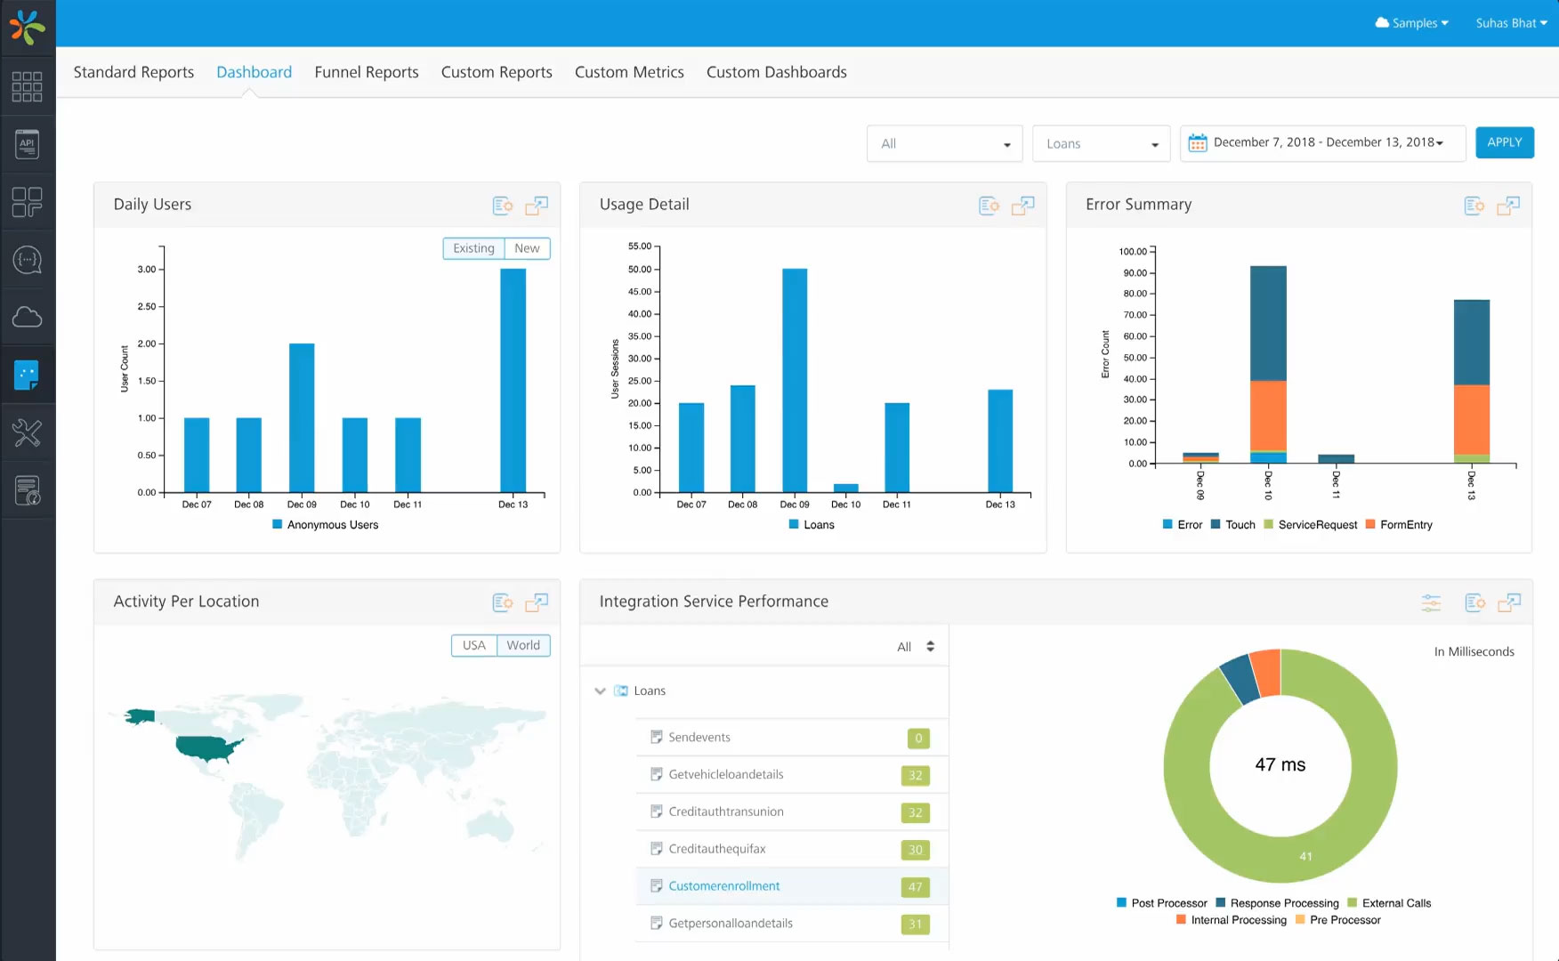Screen dimensions: 1559x961
Task: Open the cloud icon in sidebar
Action: (27, 317)
